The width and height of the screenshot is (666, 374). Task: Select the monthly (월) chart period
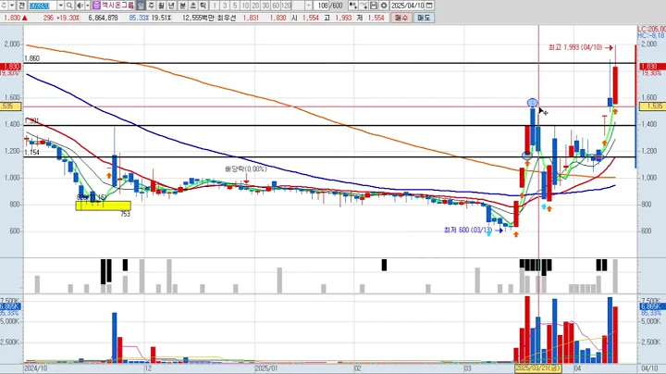coord(161,6)
